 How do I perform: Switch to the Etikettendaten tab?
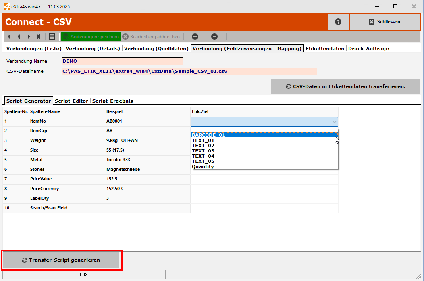[324, 49]
